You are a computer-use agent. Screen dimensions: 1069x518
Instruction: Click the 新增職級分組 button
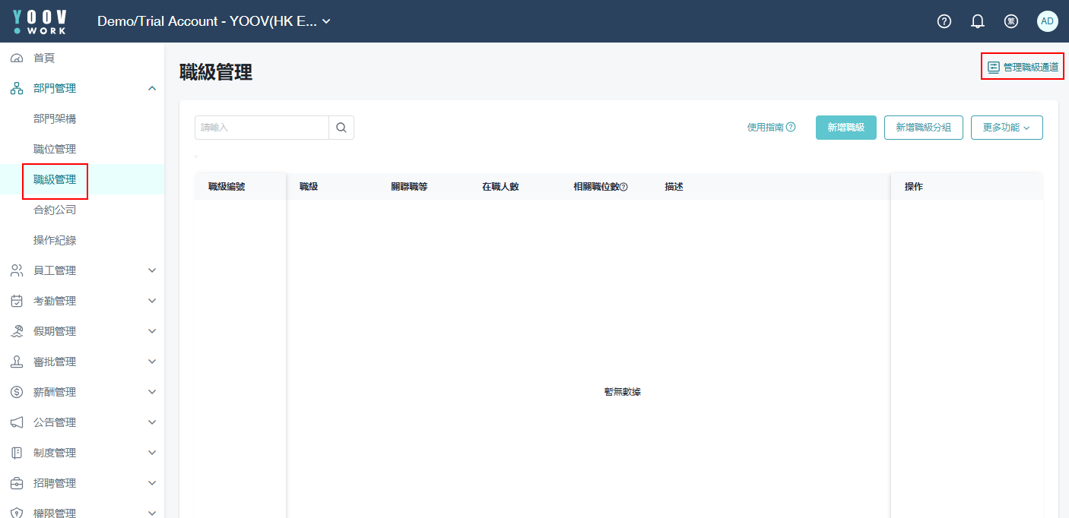coord(923,128)
